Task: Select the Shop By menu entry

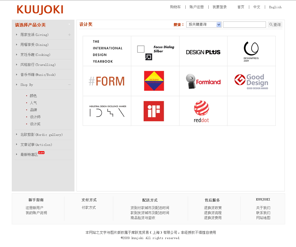Action: tap(26, 85)
